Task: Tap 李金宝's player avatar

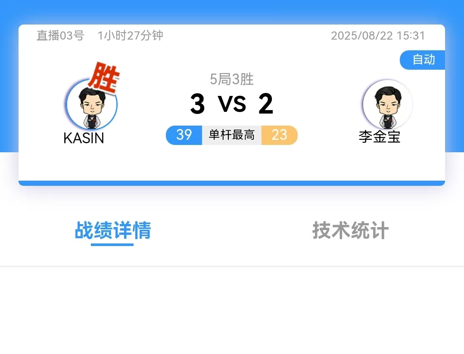Action: tap(388, 105)
